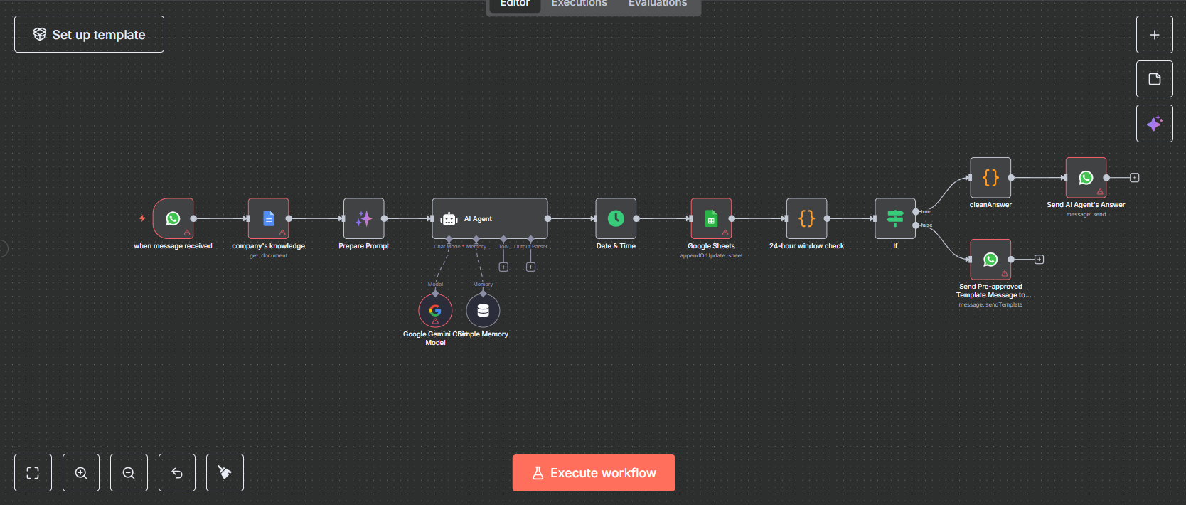
Task: Click the 'when message received' label
Action: point(173,246)
